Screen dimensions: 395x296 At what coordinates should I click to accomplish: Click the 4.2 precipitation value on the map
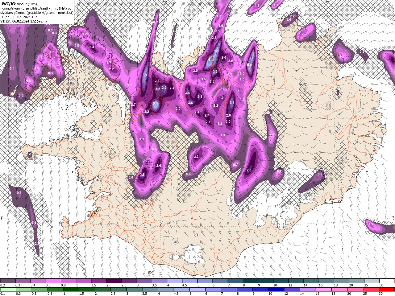(x=146, y=75)
